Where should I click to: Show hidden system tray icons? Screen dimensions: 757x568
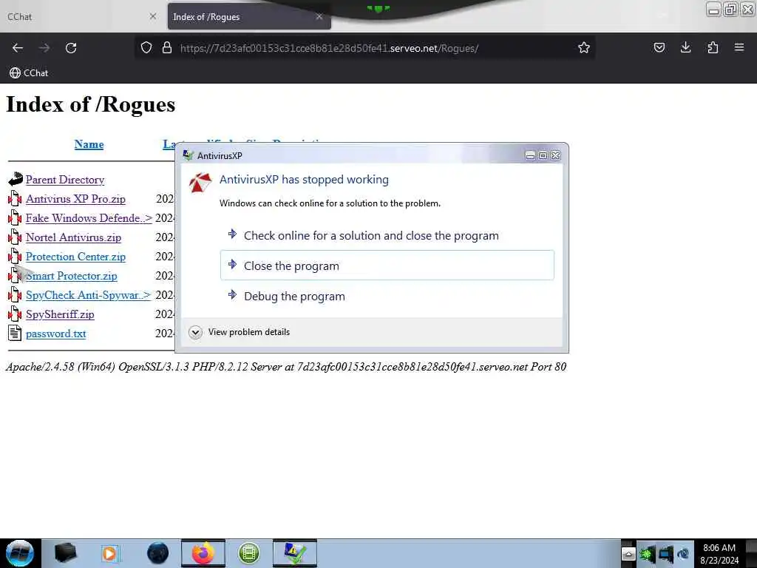(x=628, y=554)
